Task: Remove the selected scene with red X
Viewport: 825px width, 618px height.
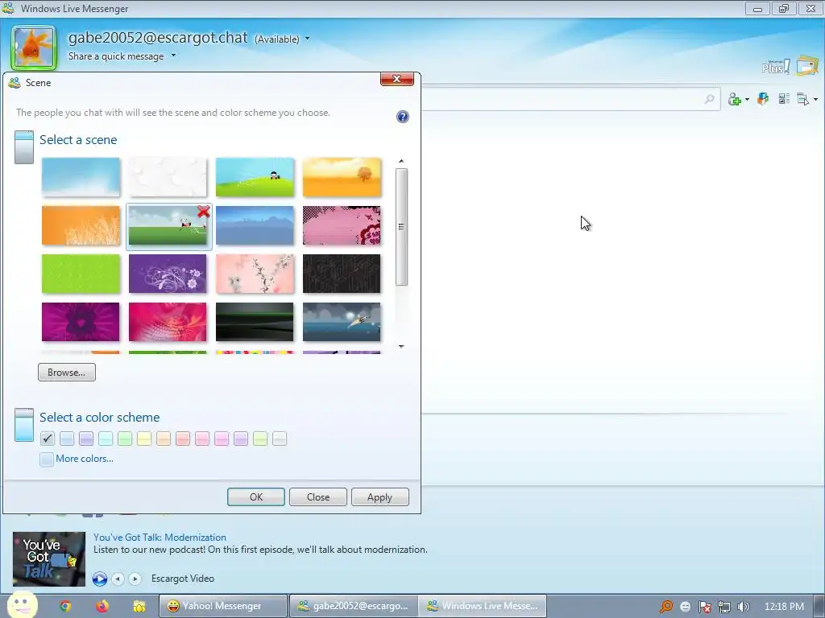Action: point(204,212)
